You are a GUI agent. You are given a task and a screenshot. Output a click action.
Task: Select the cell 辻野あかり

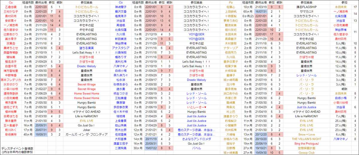[x=11, y=34]
